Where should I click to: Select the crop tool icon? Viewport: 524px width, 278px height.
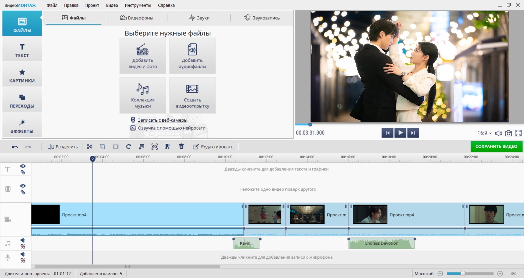point(102,147)
